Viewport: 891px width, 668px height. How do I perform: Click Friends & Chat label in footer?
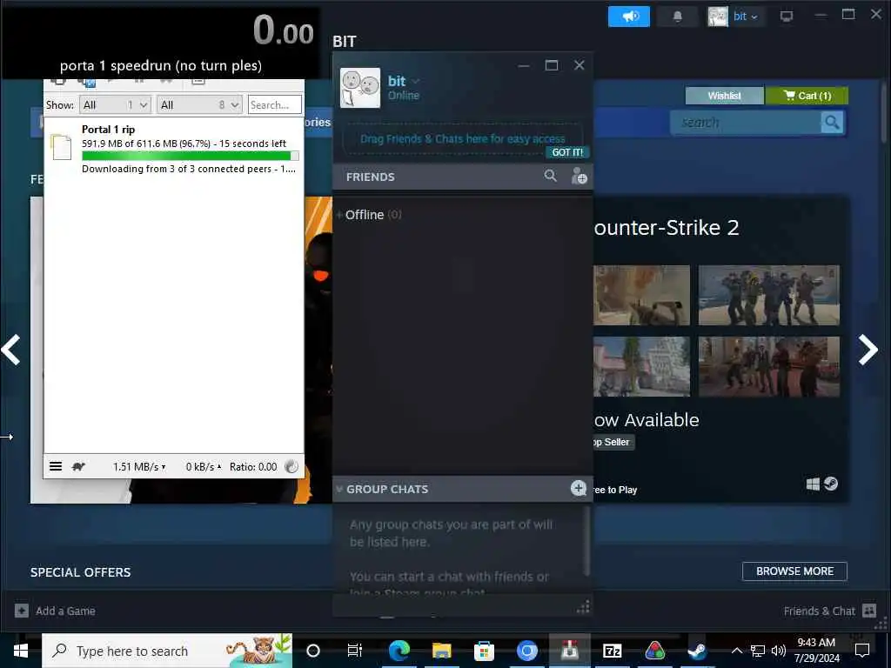819,611
